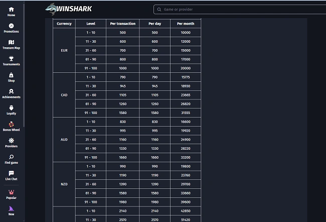
Task: Click CAD 91 - 100 level cell
Action: tap(91, 113)
